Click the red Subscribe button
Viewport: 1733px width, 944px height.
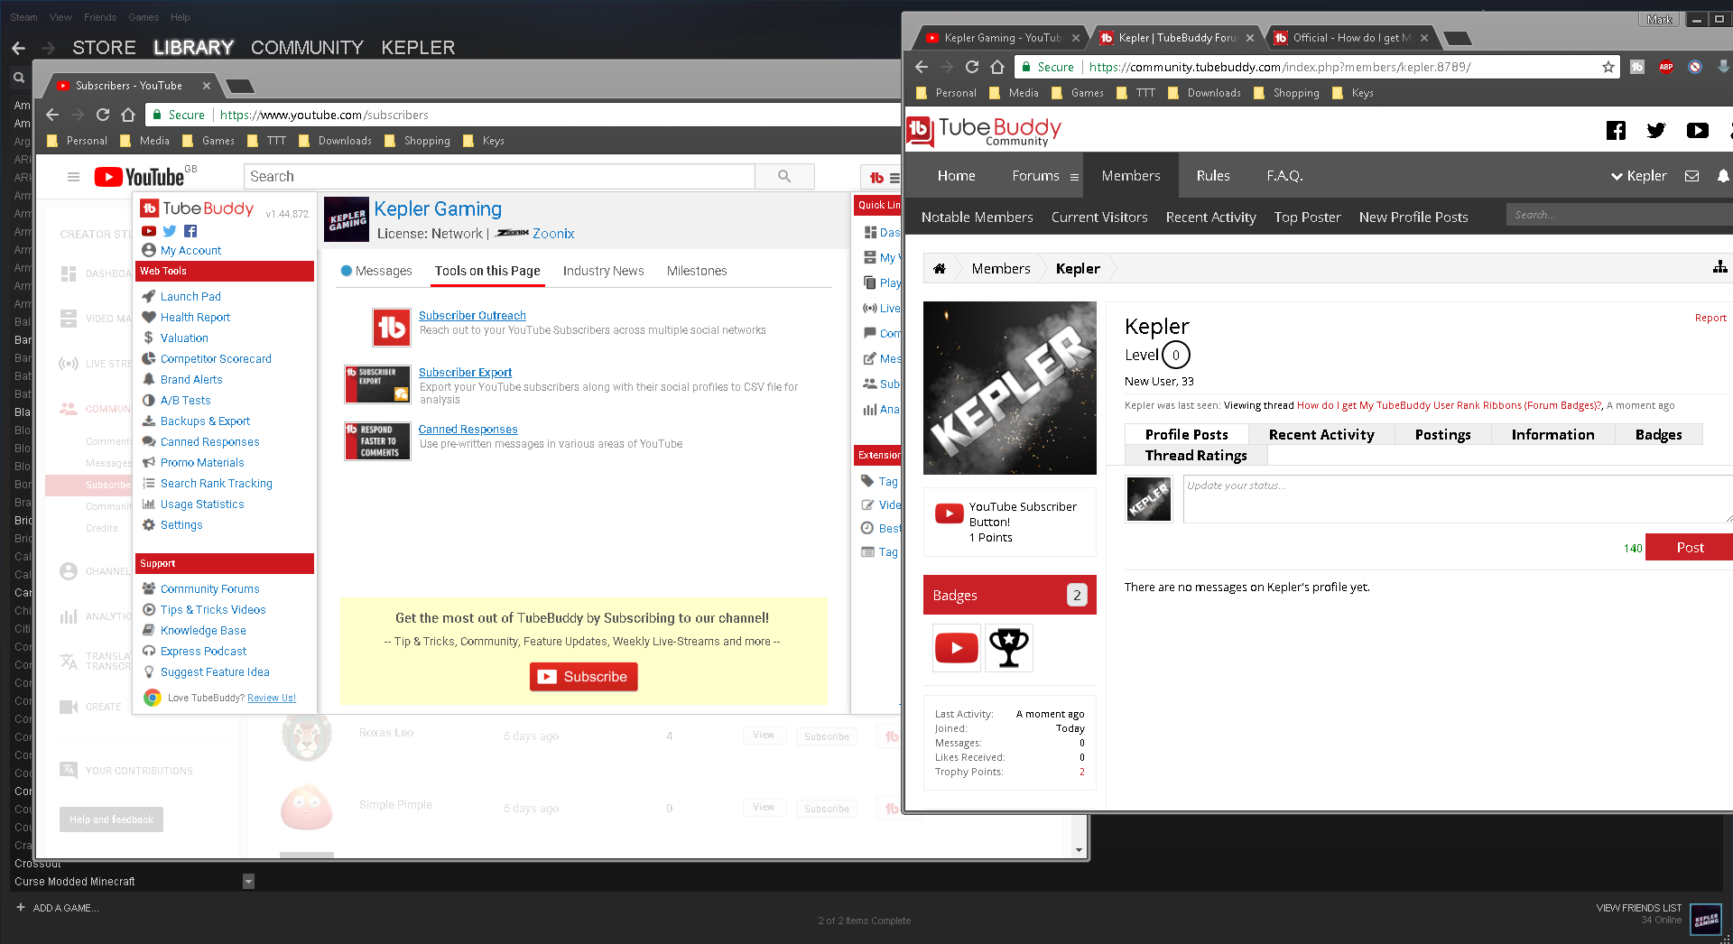pos(583,677)
